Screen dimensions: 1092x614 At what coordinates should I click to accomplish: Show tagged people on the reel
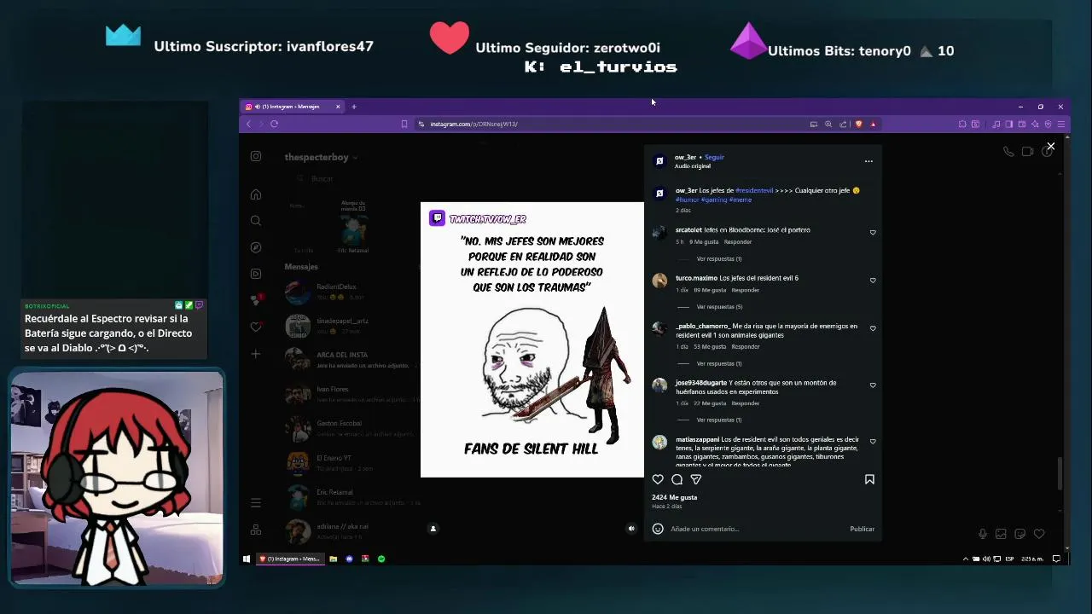[433, 529]
